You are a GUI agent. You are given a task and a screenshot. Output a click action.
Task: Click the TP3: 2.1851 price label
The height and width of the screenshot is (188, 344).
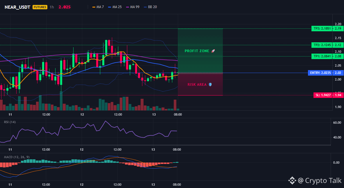tap(322, 28)
